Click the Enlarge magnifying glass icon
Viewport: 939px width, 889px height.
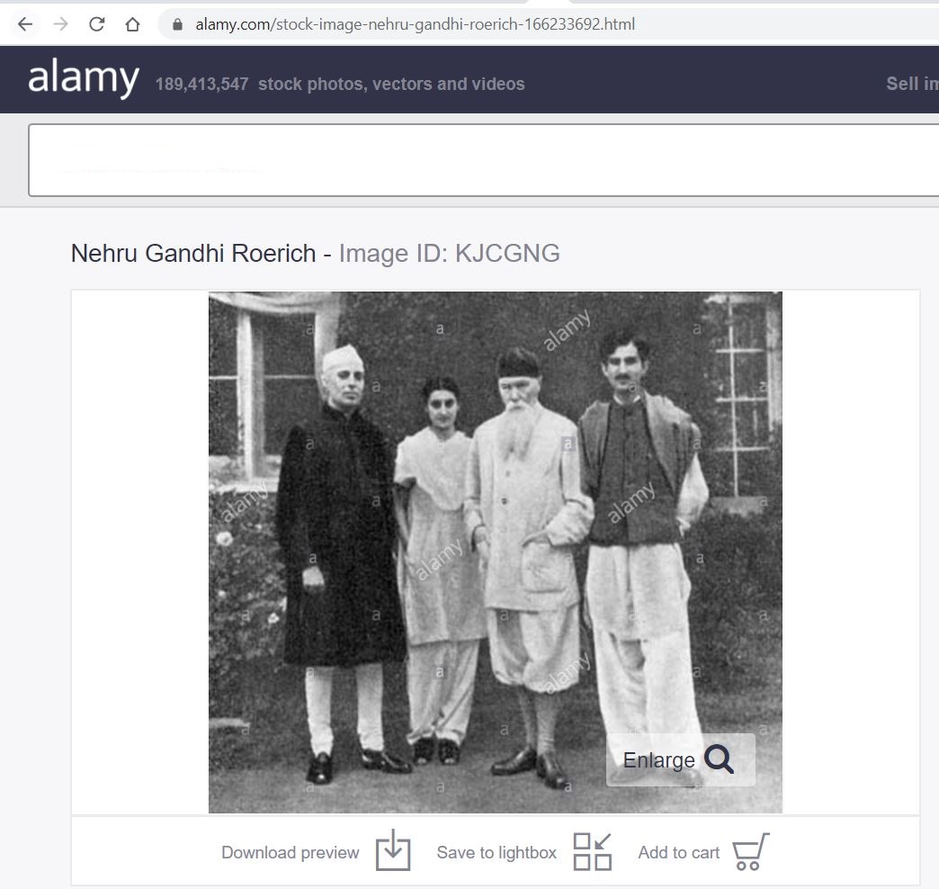[x=719, y=759]
